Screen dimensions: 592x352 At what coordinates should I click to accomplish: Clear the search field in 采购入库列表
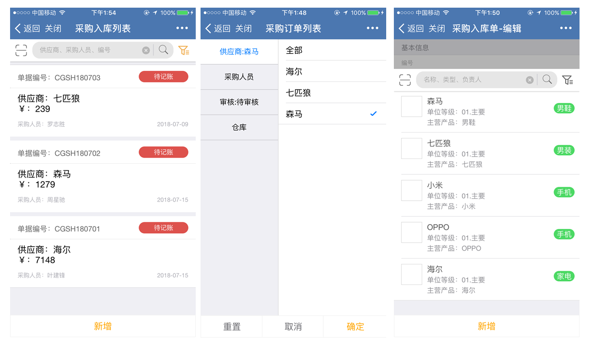point(146,50)
